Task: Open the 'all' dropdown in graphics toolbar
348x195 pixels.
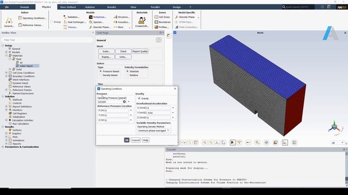Action: tap(338, 143)
